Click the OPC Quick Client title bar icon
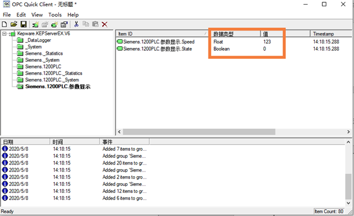This screenshot has width=354, height=216. click(6, 4)
